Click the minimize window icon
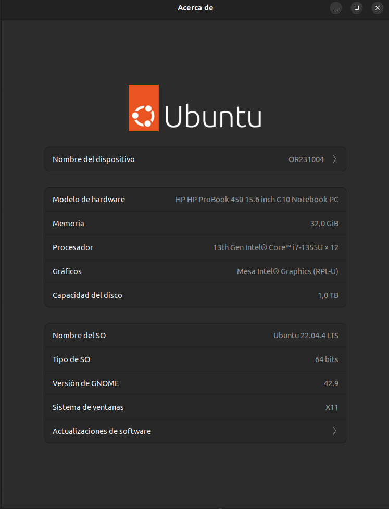 [x=335, y=8]
